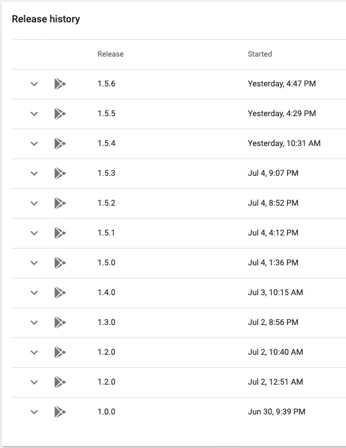The width and height of the screenshot is (346, 448).
Task: Click the Jul 4, 9:07 PM timestamp
Action: coord(273,173)
